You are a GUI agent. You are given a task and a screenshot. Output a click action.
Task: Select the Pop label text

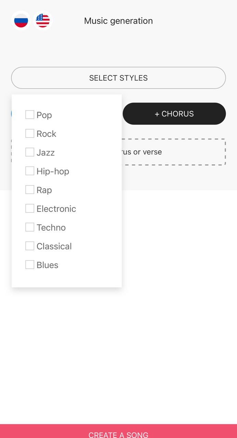(x=44, y=115)
